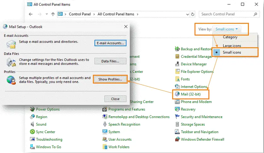Screen dimensions: 264x153
Task: Click the Sync Center icon
Action: click(32, 132)
